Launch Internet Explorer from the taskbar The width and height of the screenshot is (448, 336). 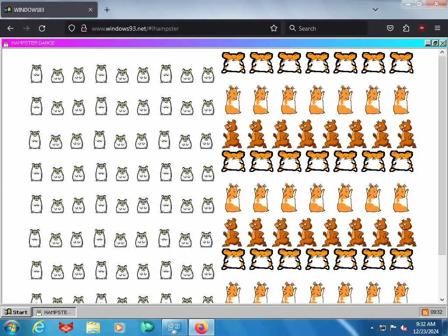pos(39,327)
